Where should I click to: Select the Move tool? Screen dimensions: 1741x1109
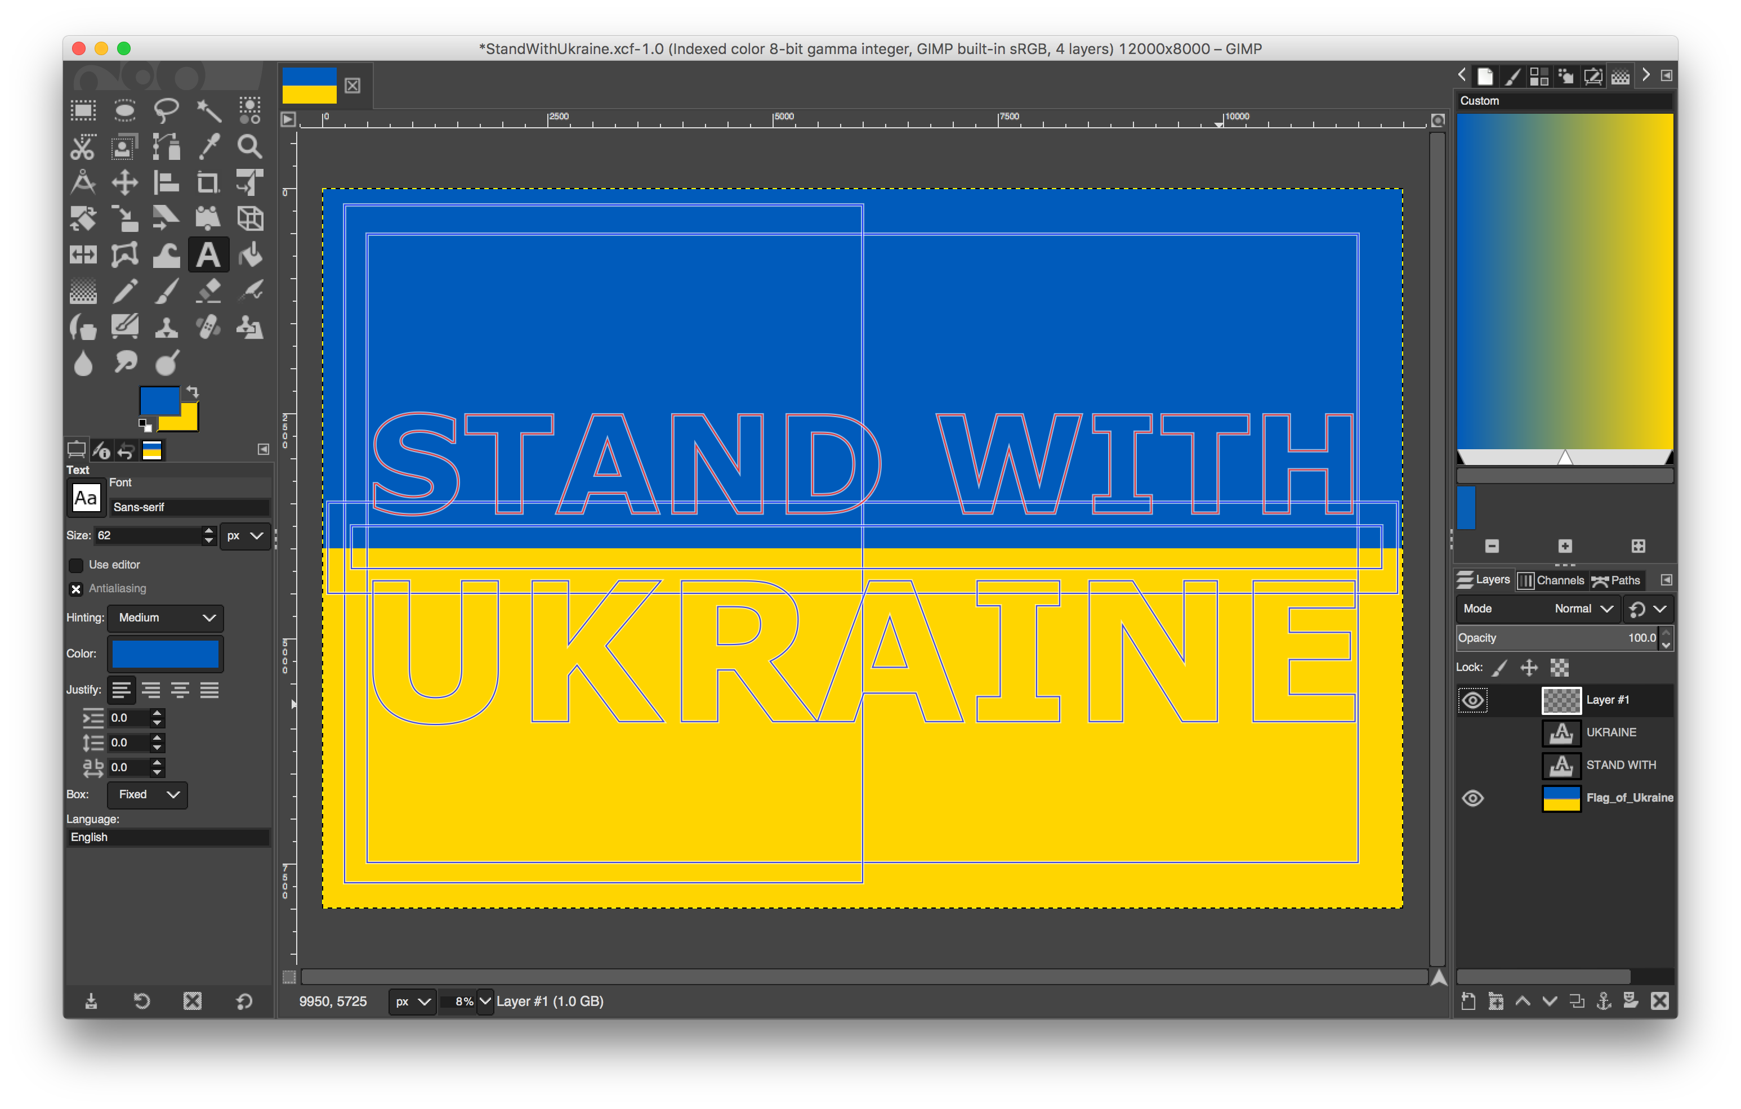click(124, 183)
